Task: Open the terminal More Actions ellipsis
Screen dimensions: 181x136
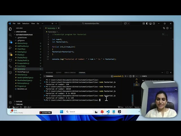Action: click(137, 76)
